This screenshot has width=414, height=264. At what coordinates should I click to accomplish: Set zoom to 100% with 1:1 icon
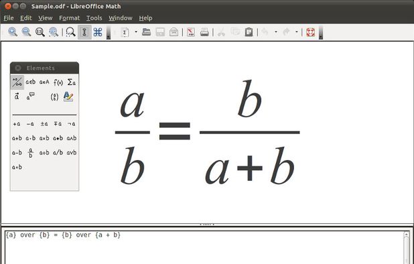point(40,32)
